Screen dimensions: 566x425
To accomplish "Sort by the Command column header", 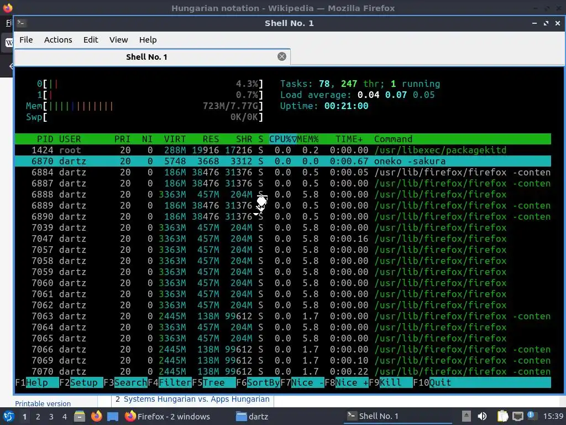I will pos(393,139).
